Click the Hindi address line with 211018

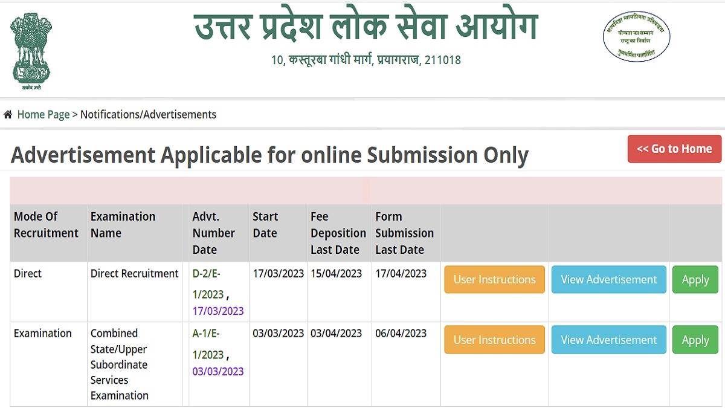point(366,60)
